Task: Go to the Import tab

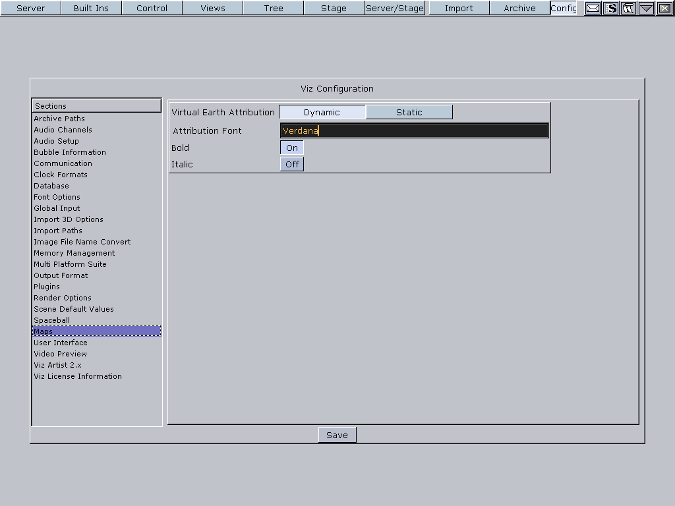Action: (x=459, y=9)
